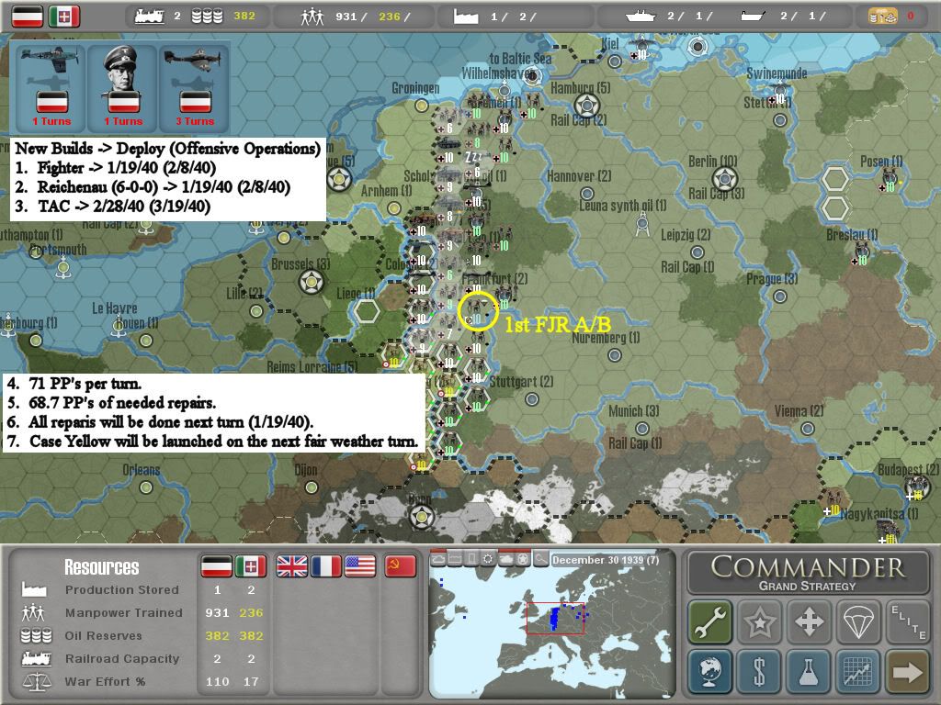This screenshot has width=941, height=705.
Task: Select Soviet flag in Resources panel
Action: tap(401, 565)
